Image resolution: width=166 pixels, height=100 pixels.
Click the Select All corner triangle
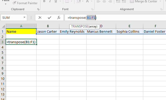[x=3, y=26]
